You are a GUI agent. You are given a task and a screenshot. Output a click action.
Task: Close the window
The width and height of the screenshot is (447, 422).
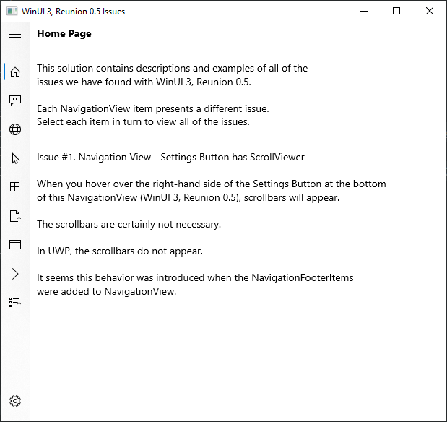[430, 11]
